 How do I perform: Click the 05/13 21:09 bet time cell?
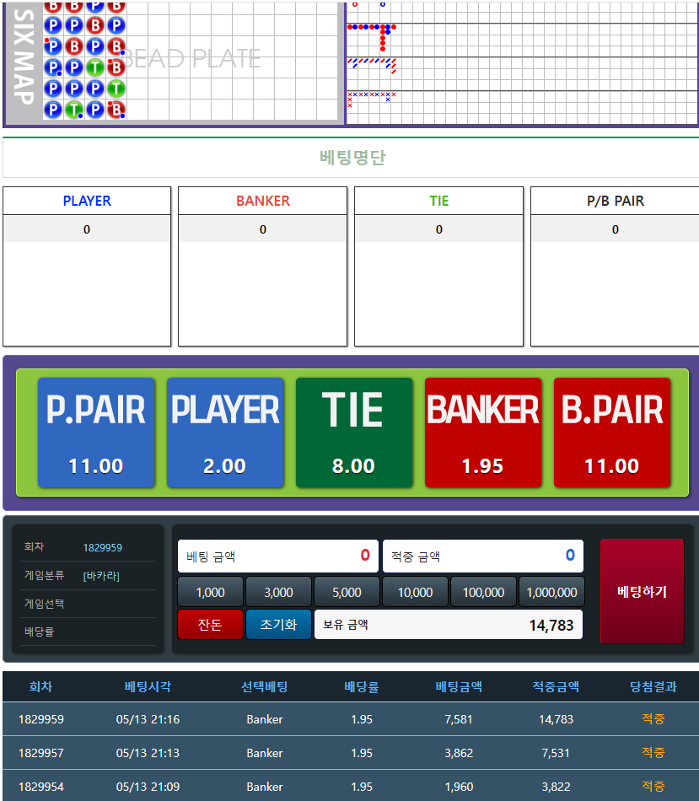point(148,787)
